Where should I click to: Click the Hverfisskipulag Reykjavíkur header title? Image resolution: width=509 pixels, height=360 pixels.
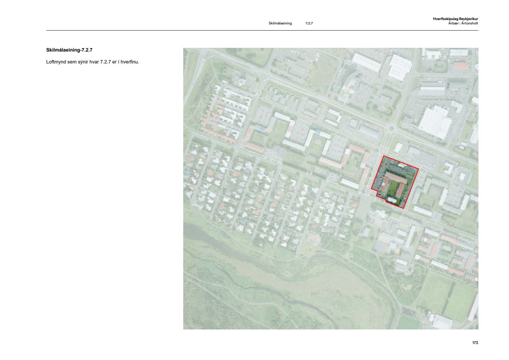[x=455, y=19]
